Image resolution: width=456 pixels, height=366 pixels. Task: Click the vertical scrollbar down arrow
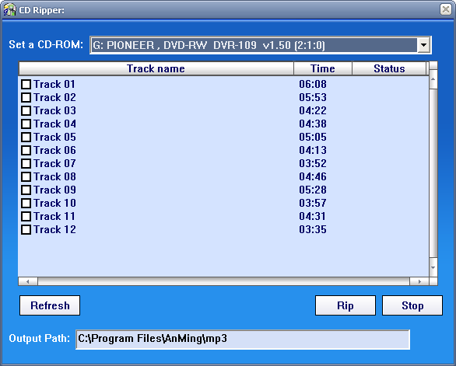tap(433, 267)
